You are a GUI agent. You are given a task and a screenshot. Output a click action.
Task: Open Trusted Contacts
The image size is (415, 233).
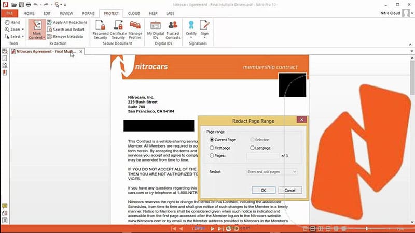(173, 30)
